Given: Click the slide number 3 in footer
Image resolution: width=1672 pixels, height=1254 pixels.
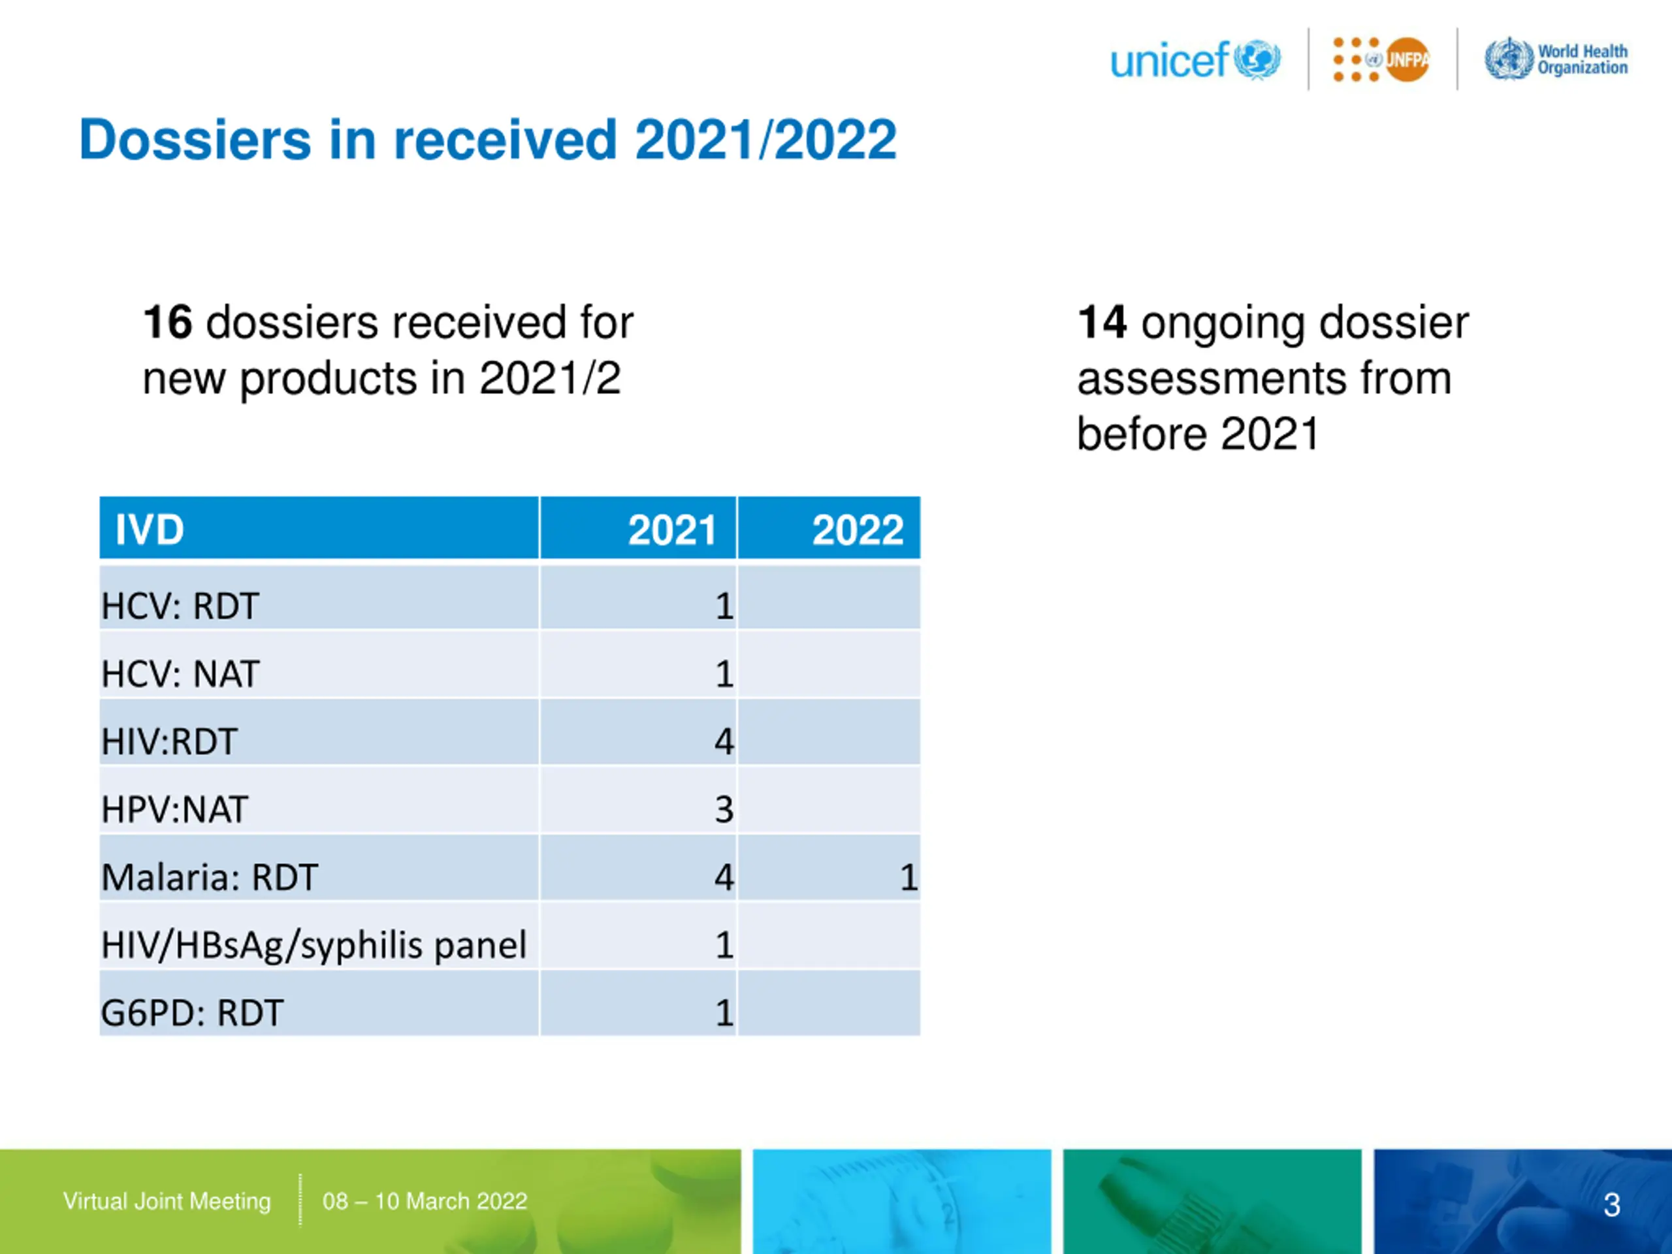Looking at the screenshot, I should click(x=1611, y=1205).
